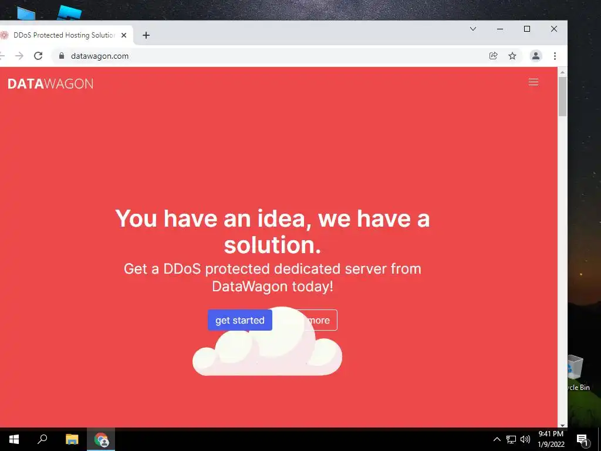This screenshot has height=451, width=601.
Task: Maximize the Chrome window
Action: click(527, 29)
